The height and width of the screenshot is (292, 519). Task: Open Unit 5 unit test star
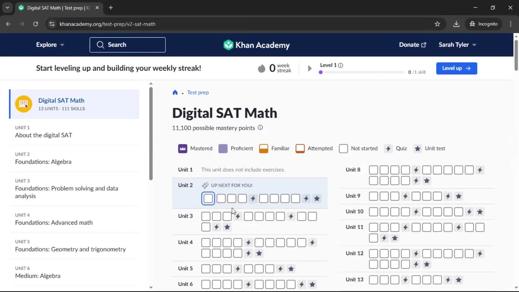291,269
